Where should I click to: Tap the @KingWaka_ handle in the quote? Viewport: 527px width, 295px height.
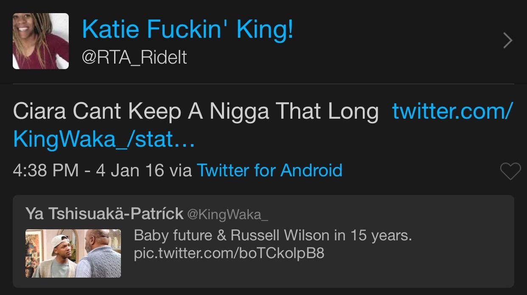click(x=227, y=214)
